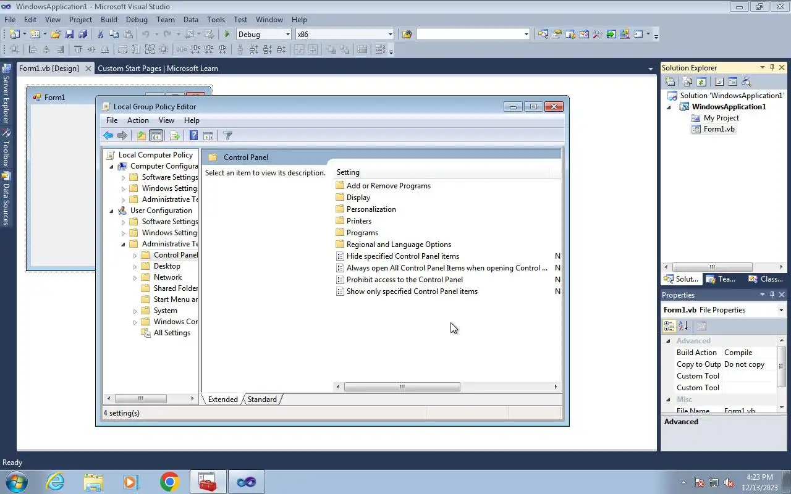791x494 pixels.
Task: Open Windows Explorer from taskbar
Action: coord(93,482)
